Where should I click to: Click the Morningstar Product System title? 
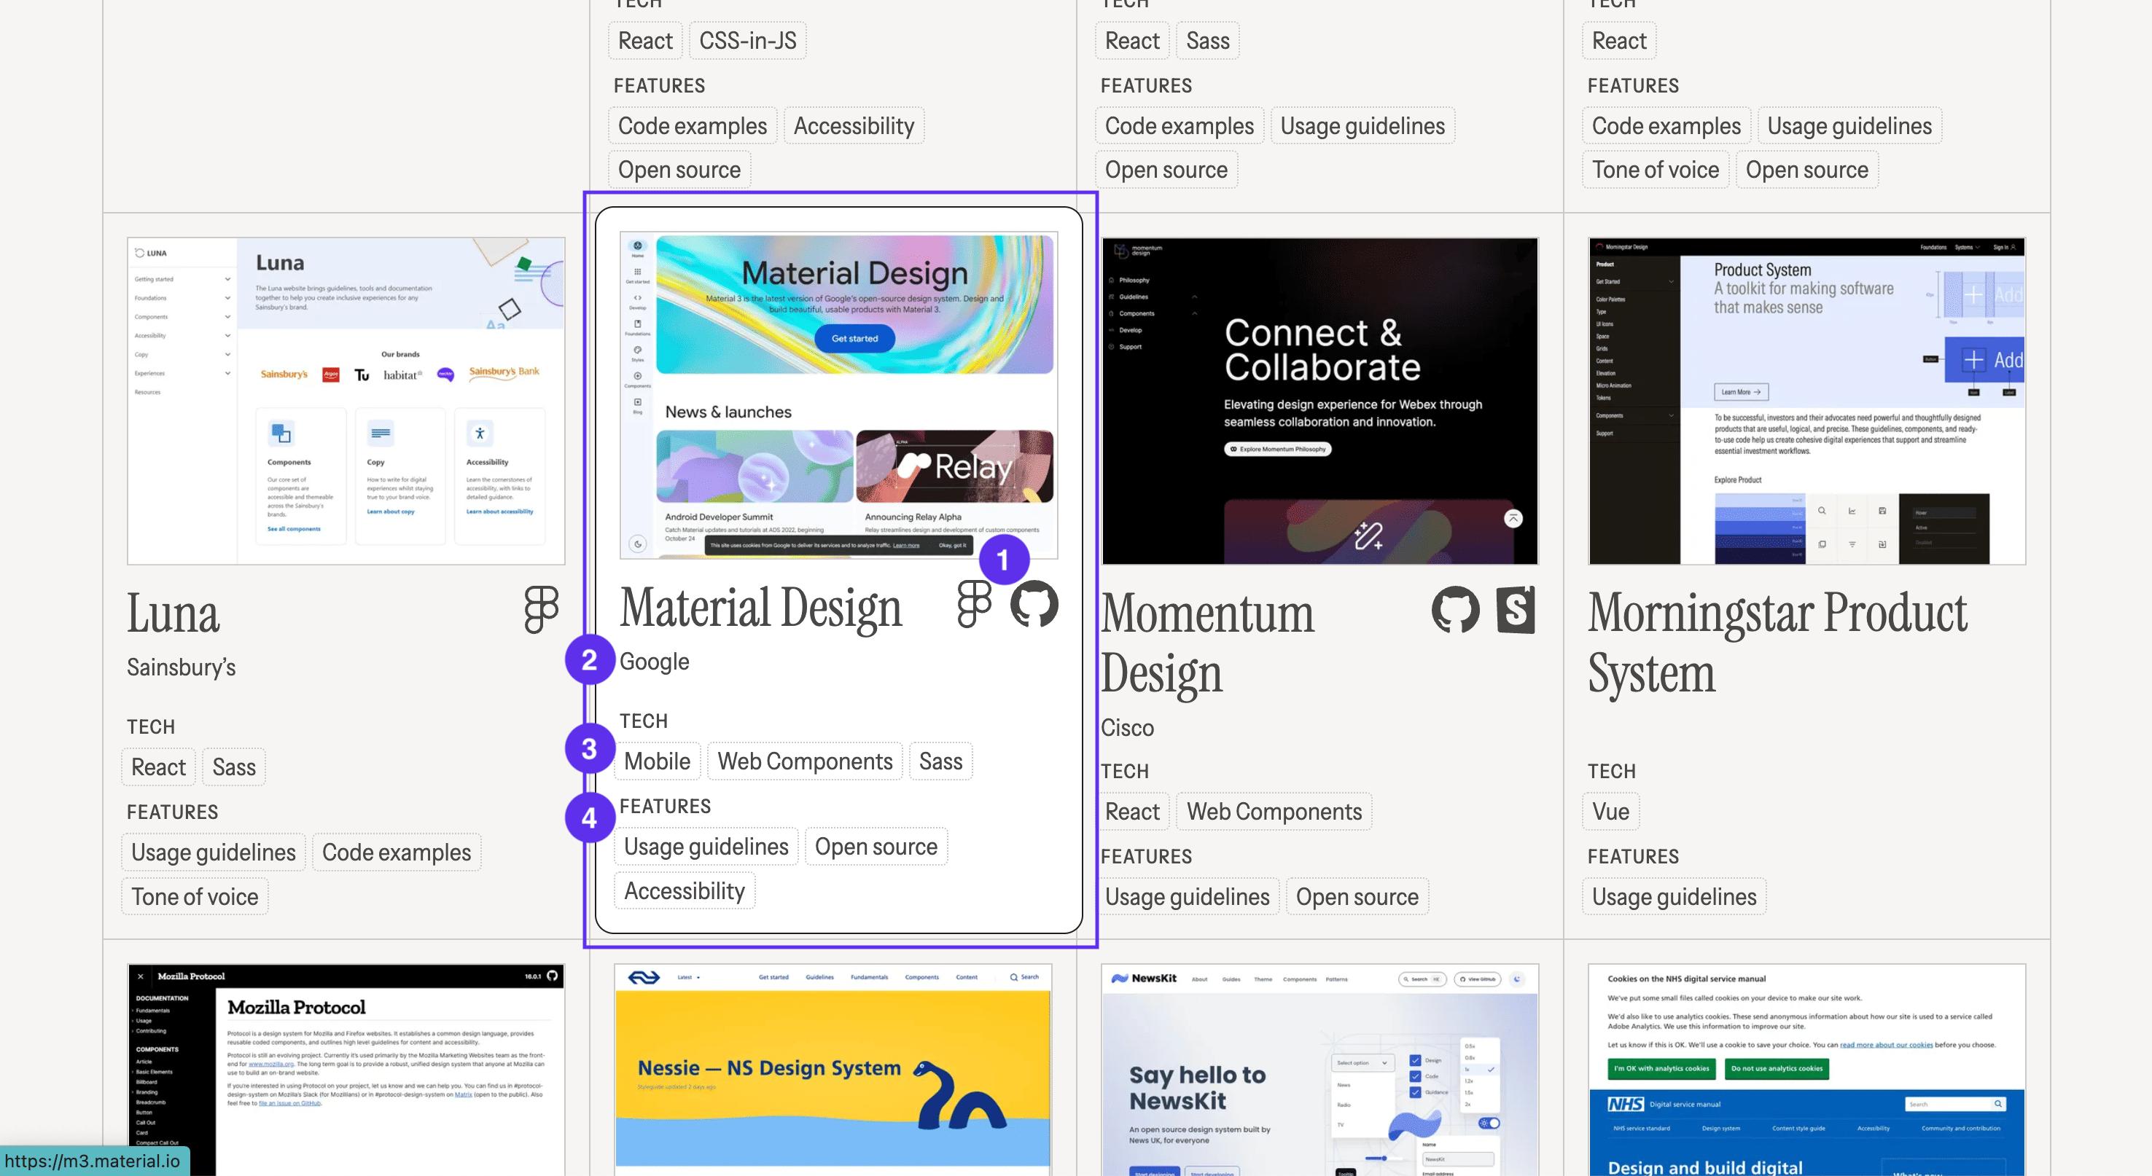pyautogui.click(x=1777, y=643)
